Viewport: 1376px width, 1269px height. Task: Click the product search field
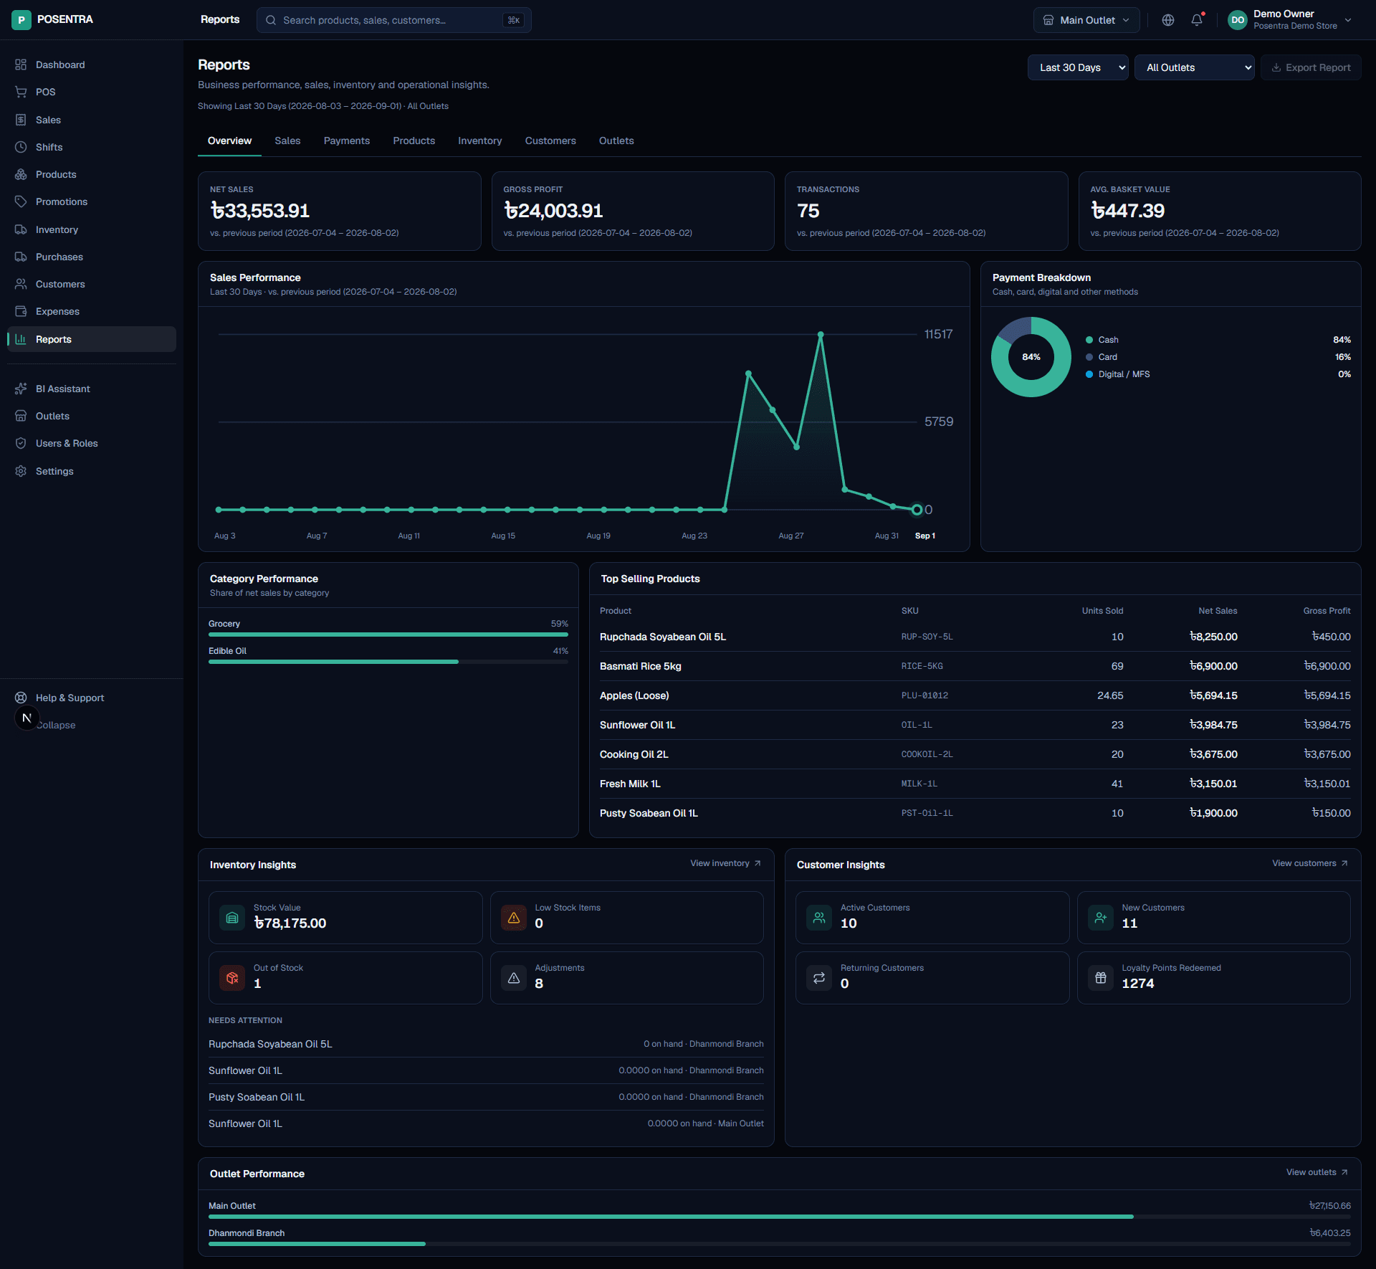[x=393, y=20]
